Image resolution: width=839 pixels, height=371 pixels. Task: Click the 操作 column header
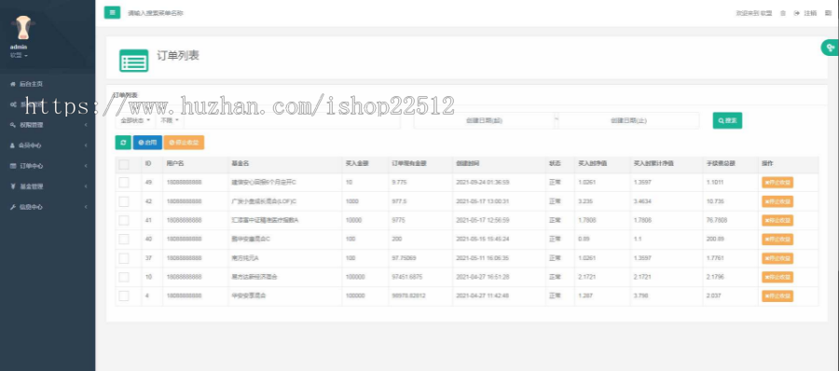tap(767, 163)
